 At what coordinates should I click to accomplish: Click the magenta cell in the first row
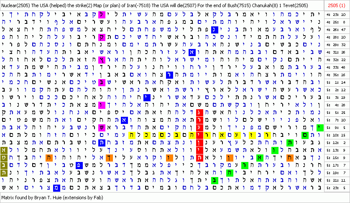[101, 15]
